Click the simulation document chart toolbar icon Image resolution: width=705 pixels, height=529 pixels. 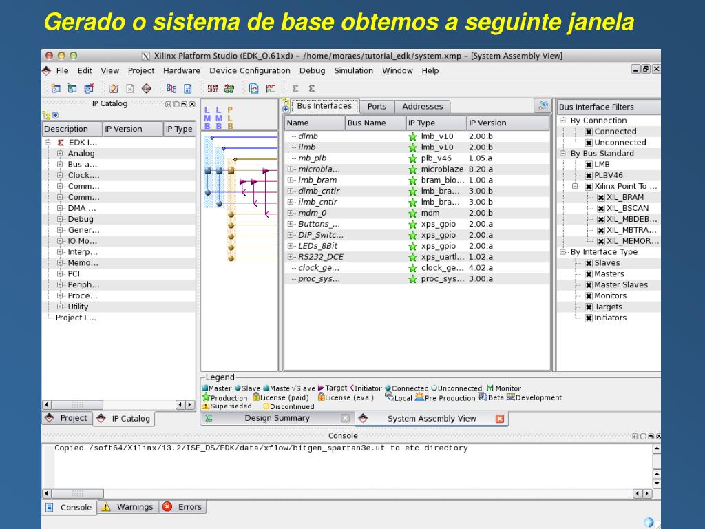coord(254,89)
